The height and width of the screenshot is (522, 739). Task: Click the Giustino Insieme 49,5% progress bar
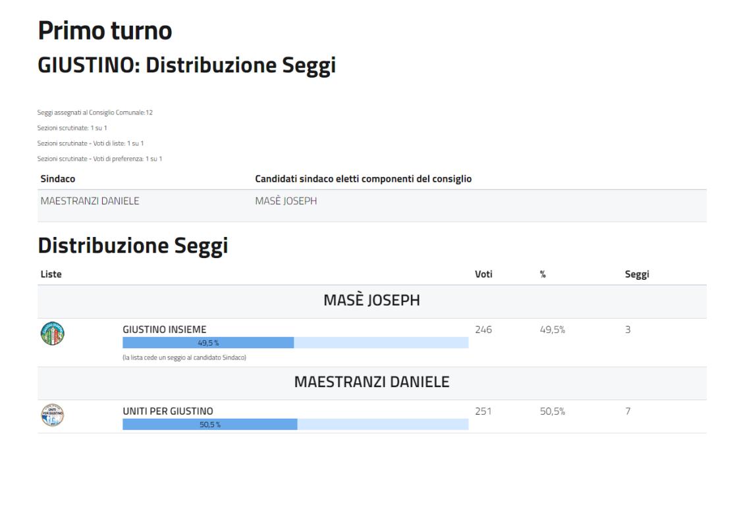295,342
